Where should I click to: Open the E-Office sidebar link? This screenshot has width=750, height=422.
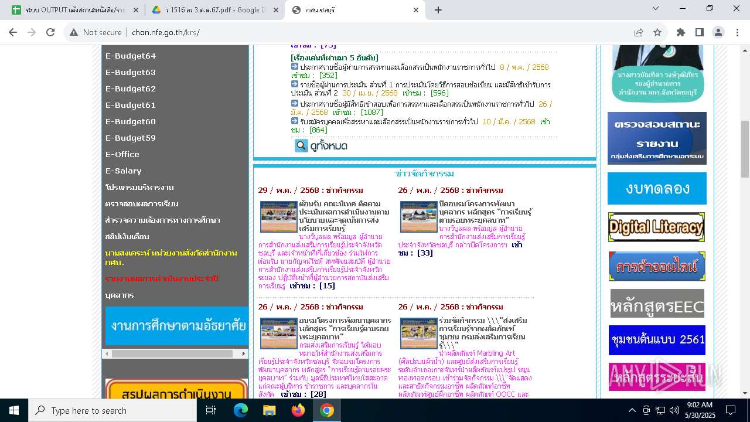coord(122,154)
